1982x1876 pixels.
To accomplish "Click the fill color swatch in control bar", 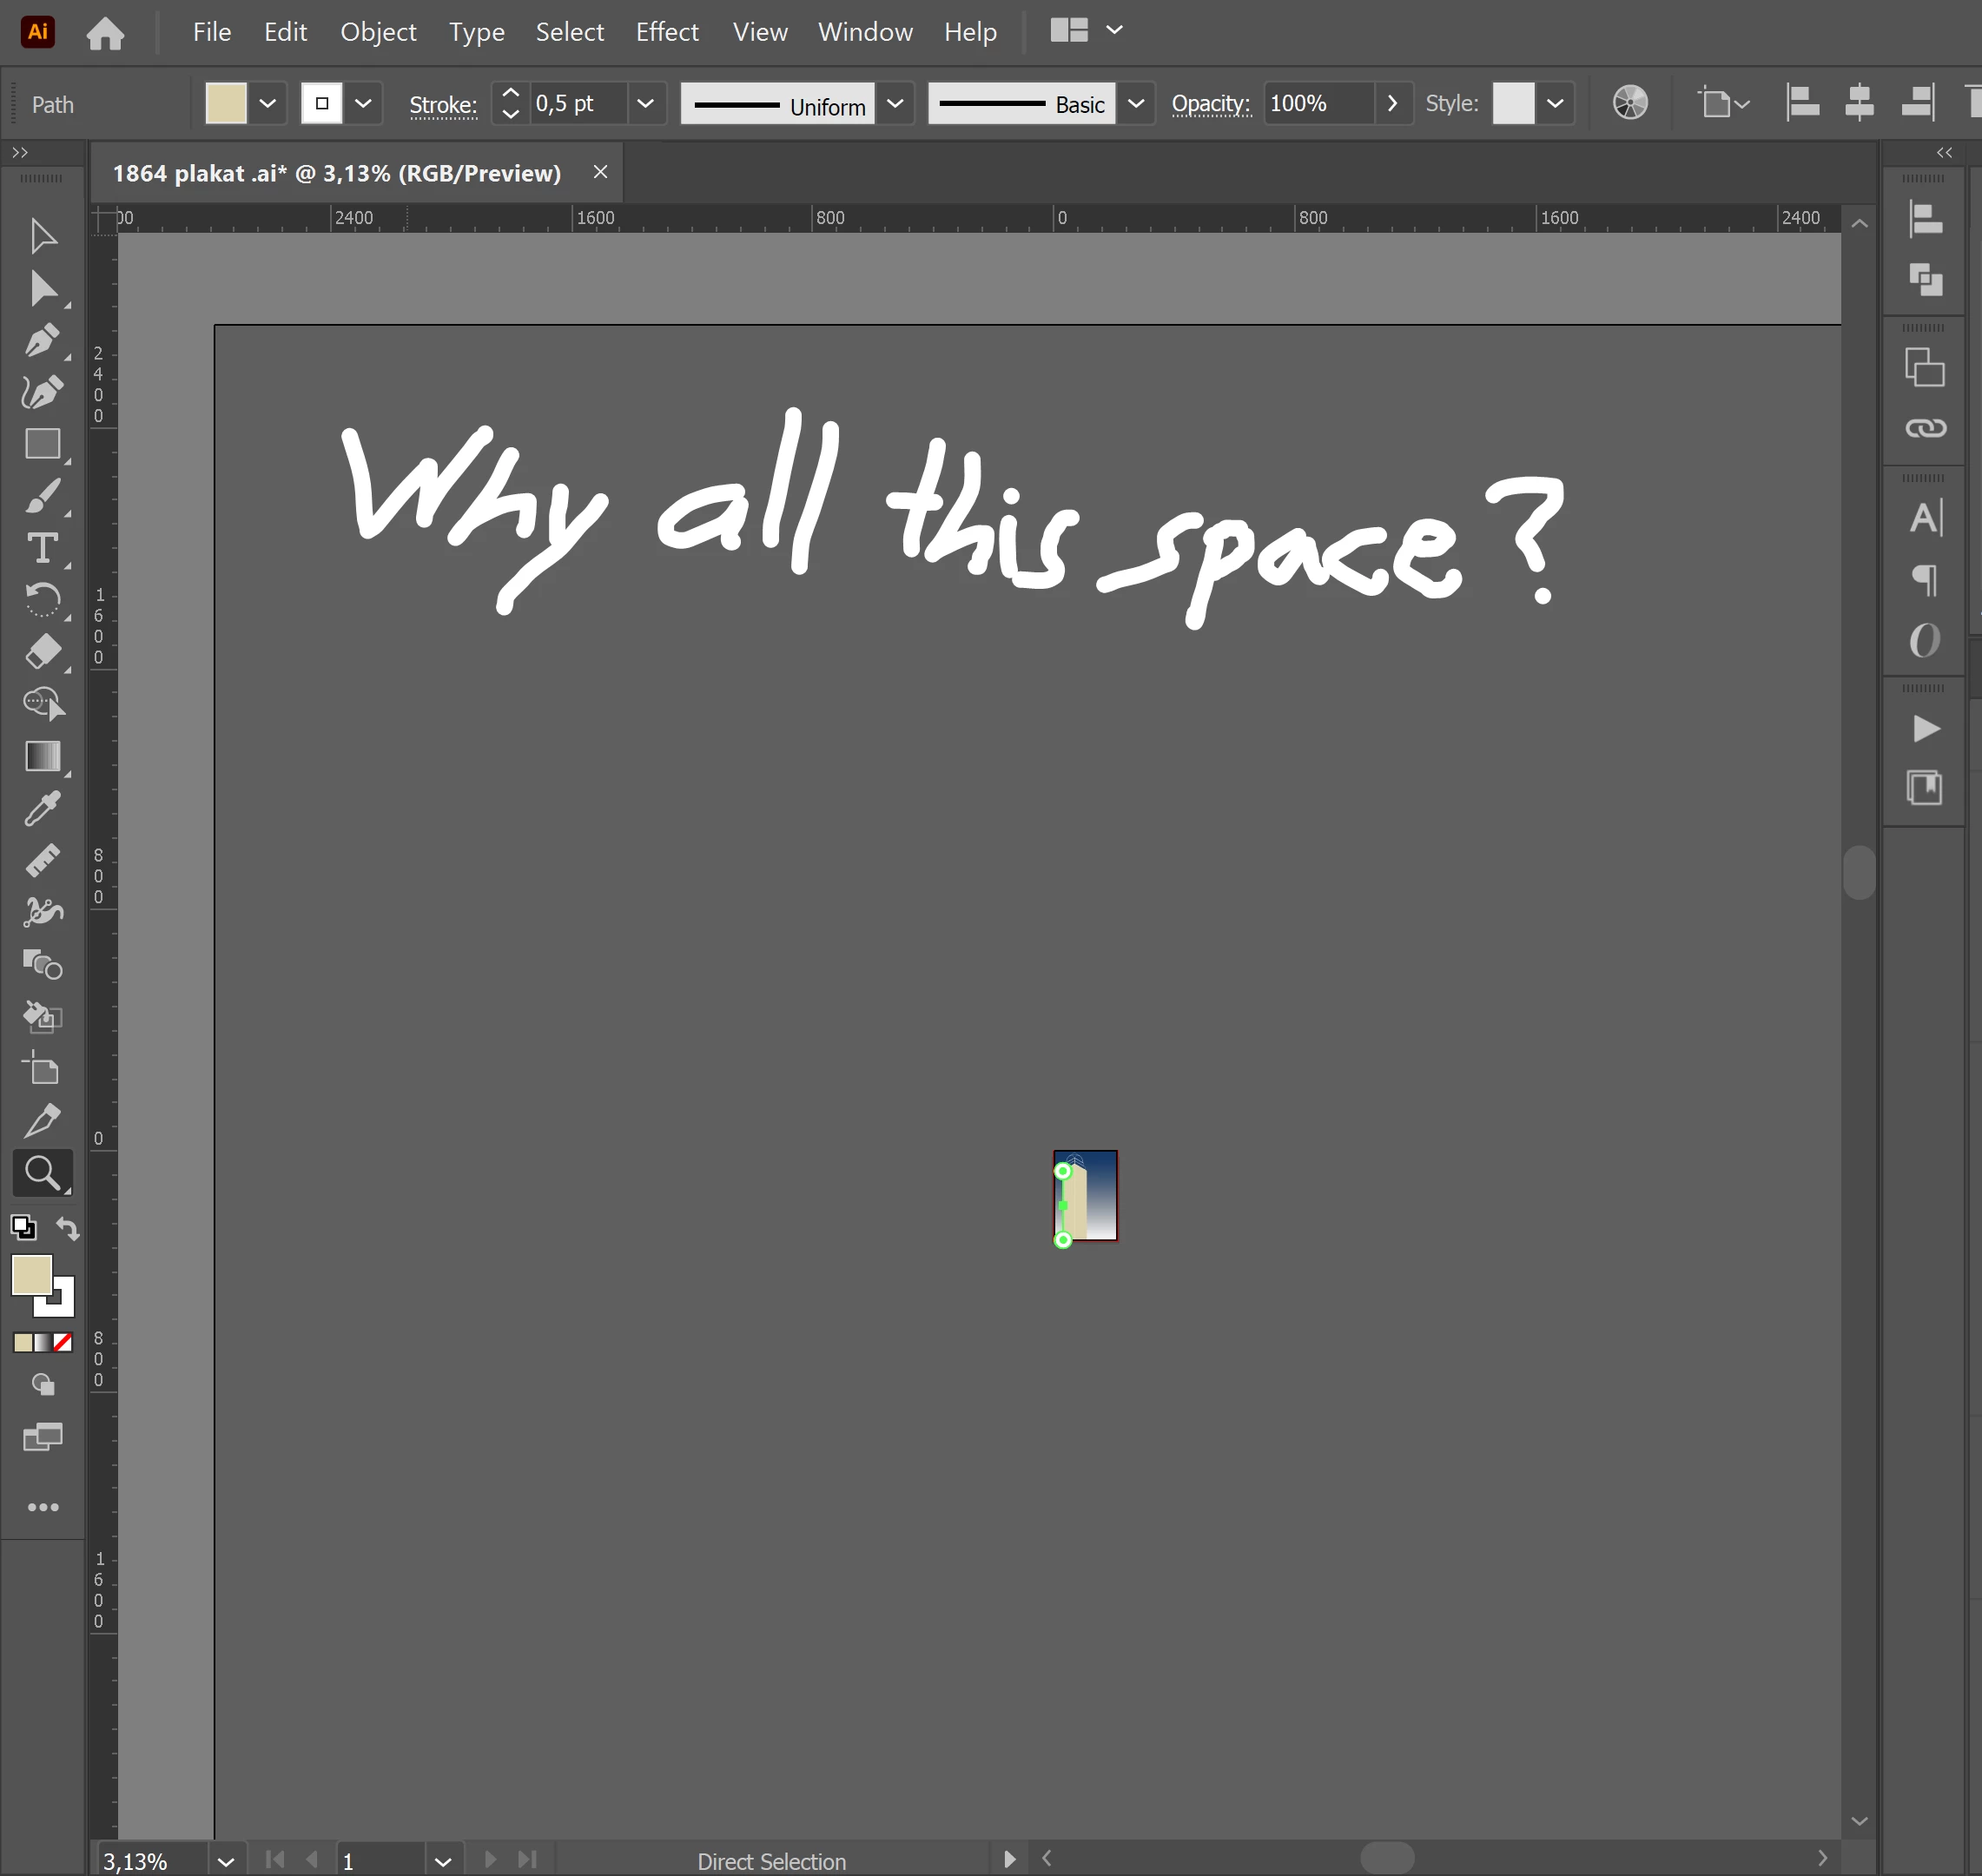I will (x=226, y=103).
